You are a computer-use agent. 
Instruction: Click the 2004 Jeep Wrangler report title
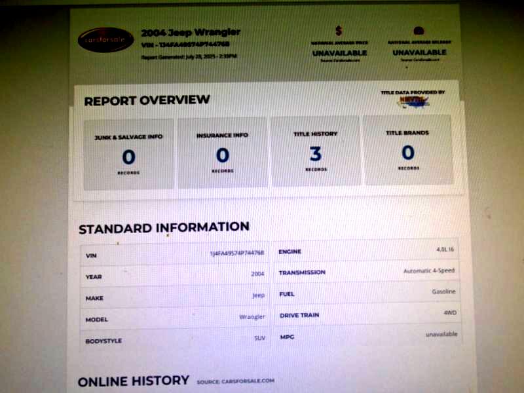(x=191, y=32)
